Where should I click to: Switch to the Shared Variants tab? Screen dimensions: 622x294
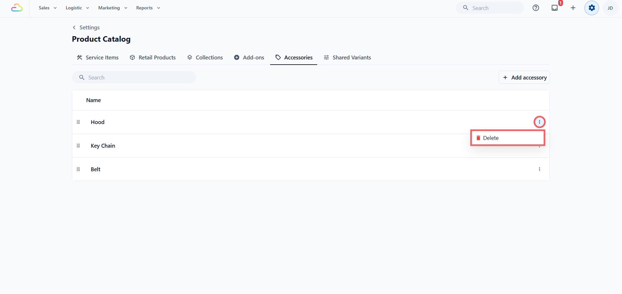coord(347,58)
